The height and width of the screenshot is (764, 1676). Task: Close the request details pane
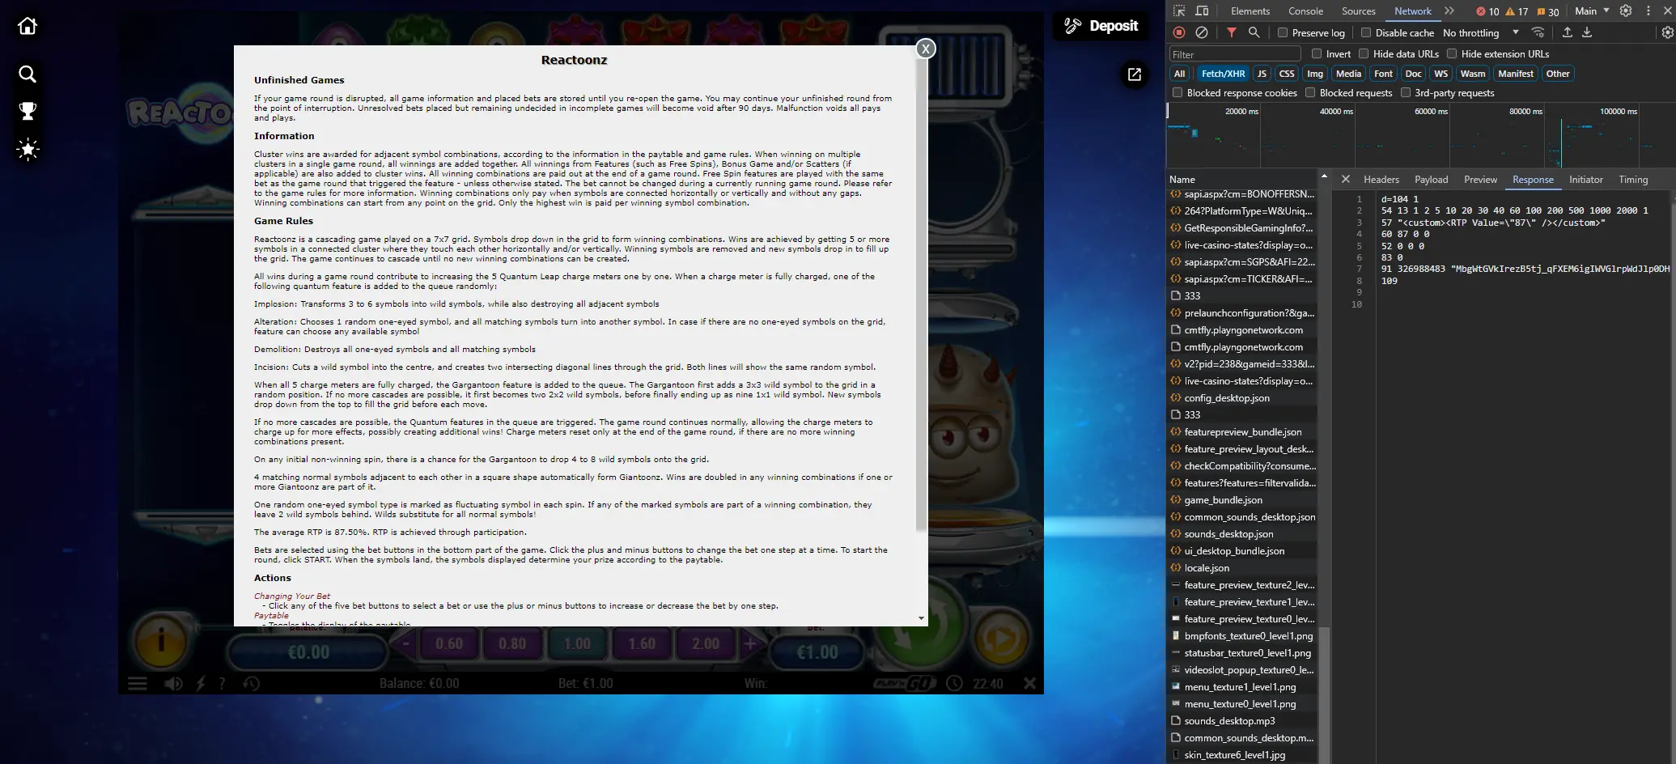[1345, 180]
